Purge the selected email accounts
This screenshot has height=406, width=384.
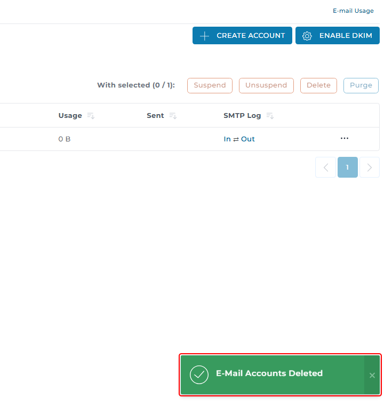click(x=361, y=85)
